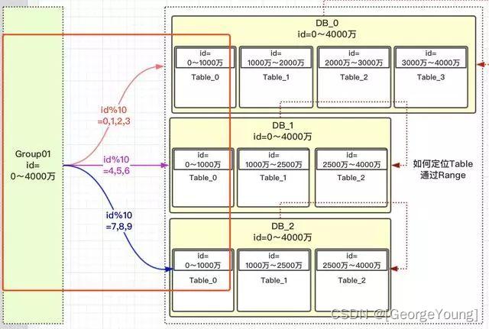Click id=2500万~4000万 range cell in DB_1
The height and width of the screenshot is (329, 489).
coord(351,160)
